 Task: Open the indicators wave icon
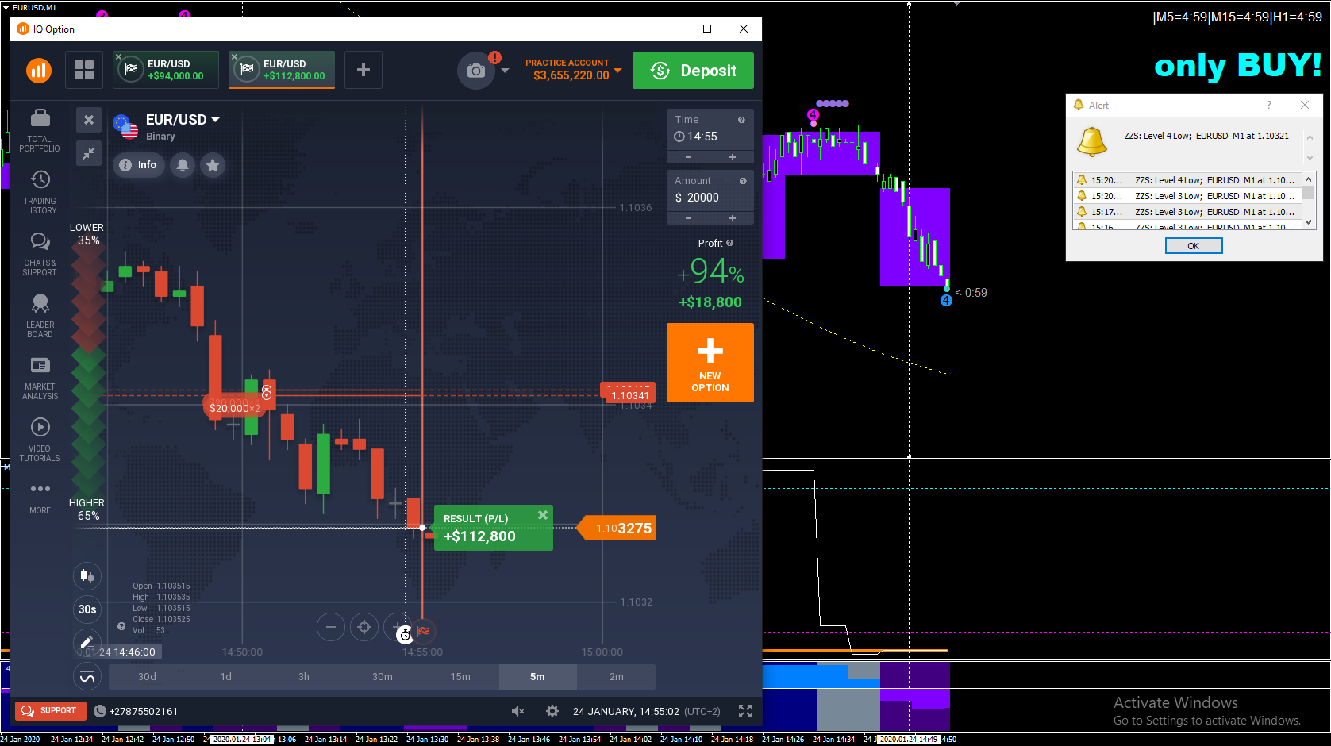87,677
